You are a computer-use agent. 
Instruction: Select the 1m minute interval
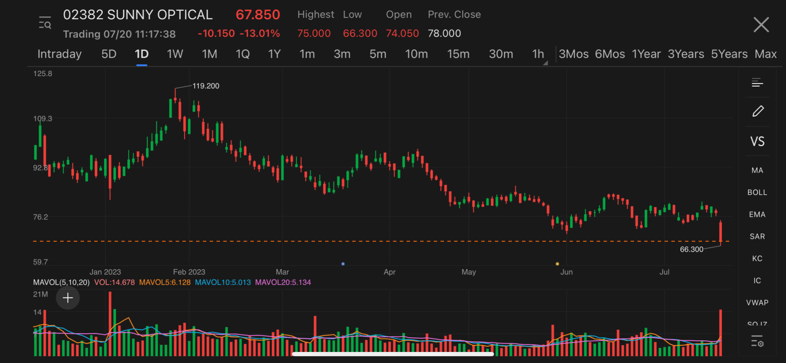(307, 54)
